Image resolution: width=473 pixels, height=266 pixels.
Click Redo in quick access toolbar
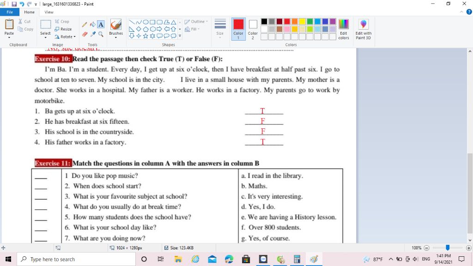coord(29,4)
